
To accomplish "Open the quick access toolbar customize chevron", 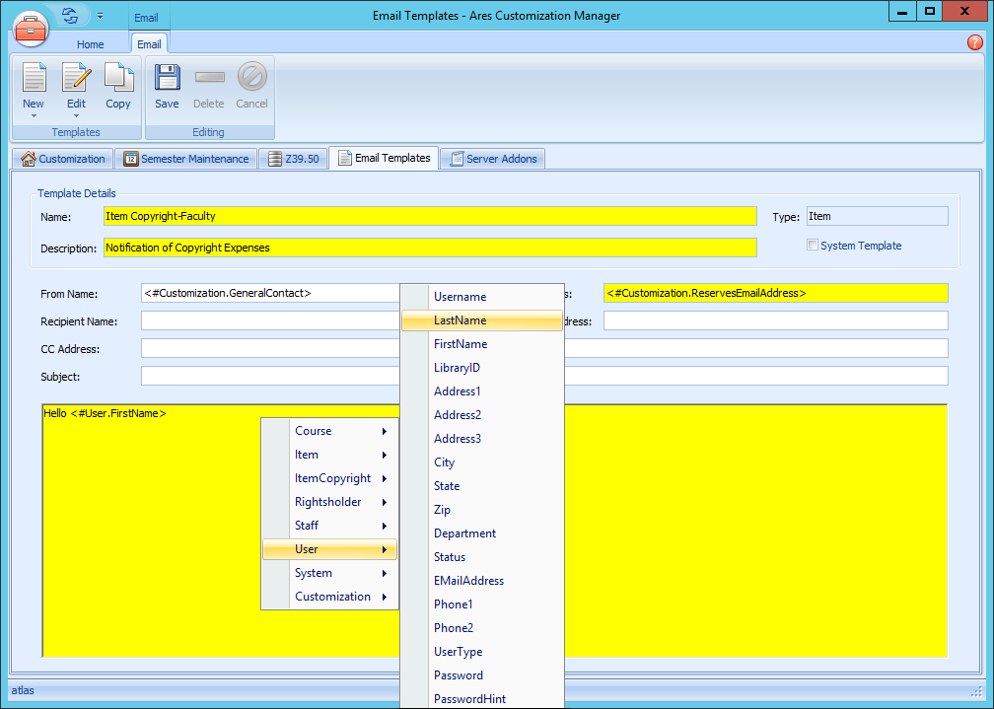I will [x=100, y=16].
